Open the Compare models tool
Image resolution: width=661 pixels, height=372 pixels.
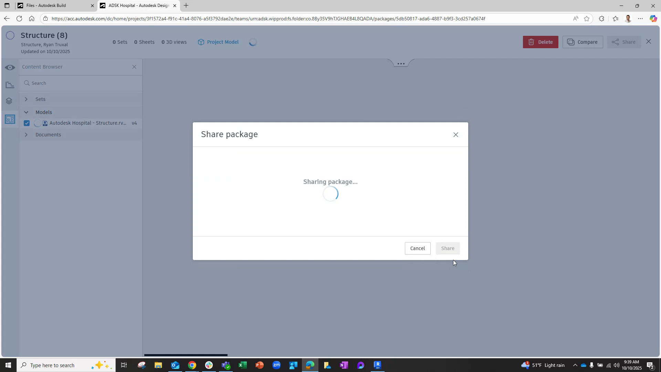point(583,42)
